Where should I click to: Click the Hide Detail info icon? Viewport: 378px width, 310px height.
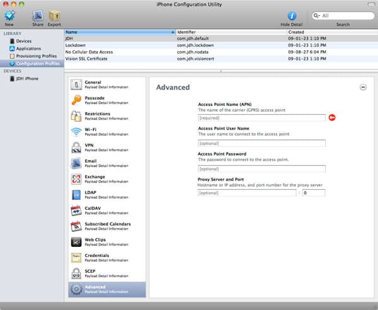[292, 16]
